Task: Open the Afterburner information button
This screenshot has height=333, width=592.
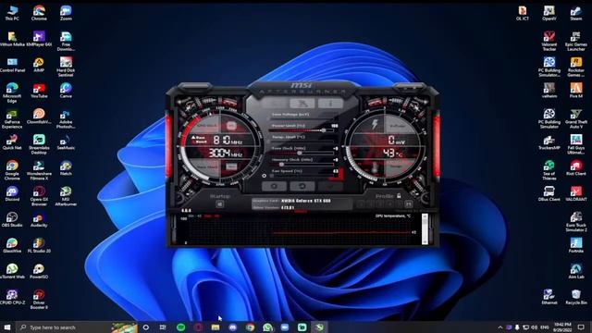Action: click(330, 104)
